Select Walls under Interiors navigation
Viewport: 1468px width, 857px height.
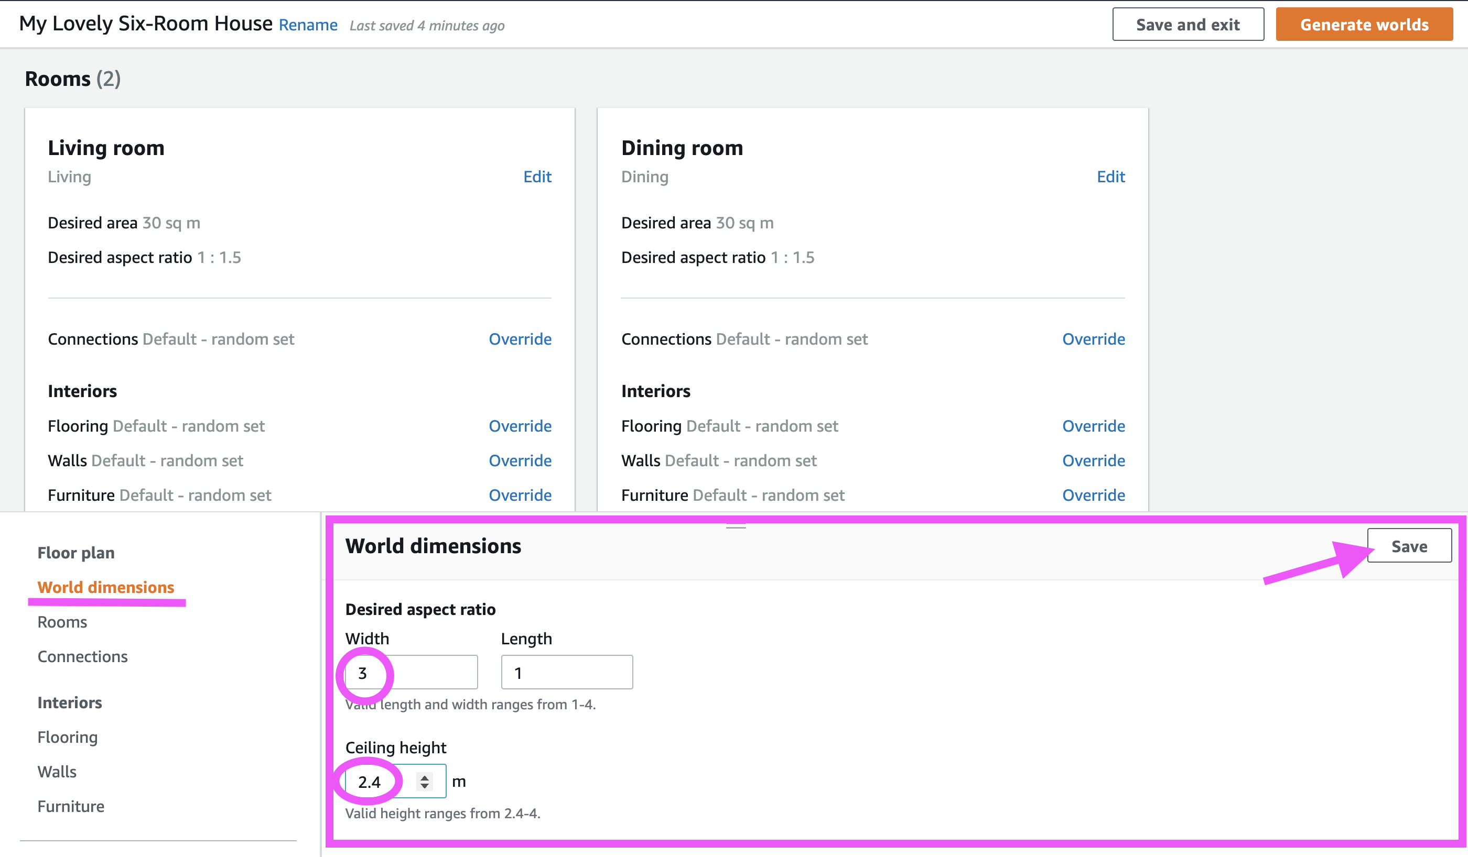click(x=57, y=772)
